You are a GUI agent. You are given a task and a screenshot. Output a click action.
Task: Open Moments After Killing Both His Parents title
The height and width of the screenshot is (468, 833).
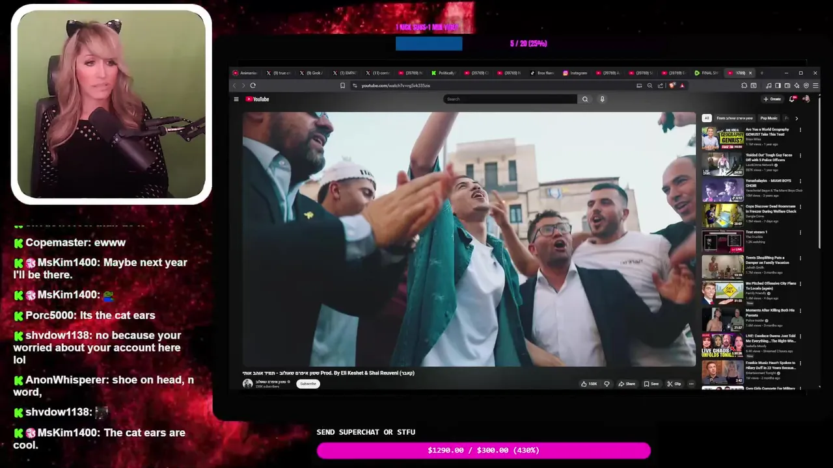tap(770, 313)
